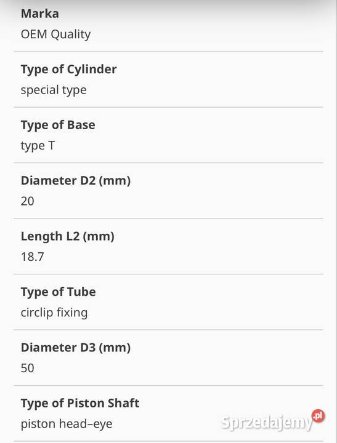Click the special type value
This screenshot has height=443, width=337.
[x=54, y=90]
